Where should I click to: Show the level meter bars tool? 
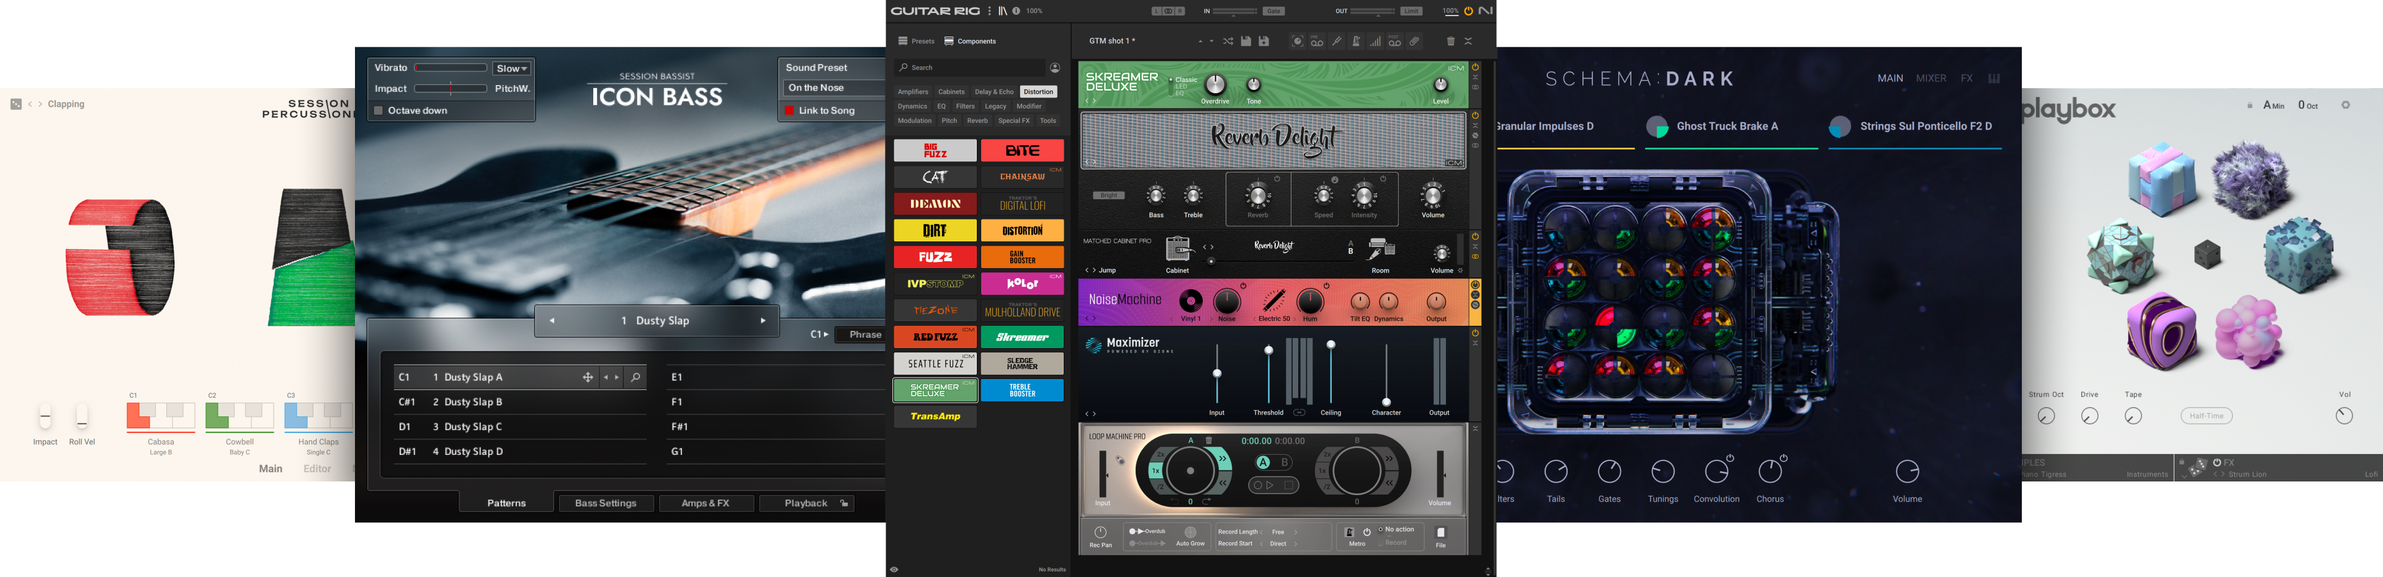1376,42
